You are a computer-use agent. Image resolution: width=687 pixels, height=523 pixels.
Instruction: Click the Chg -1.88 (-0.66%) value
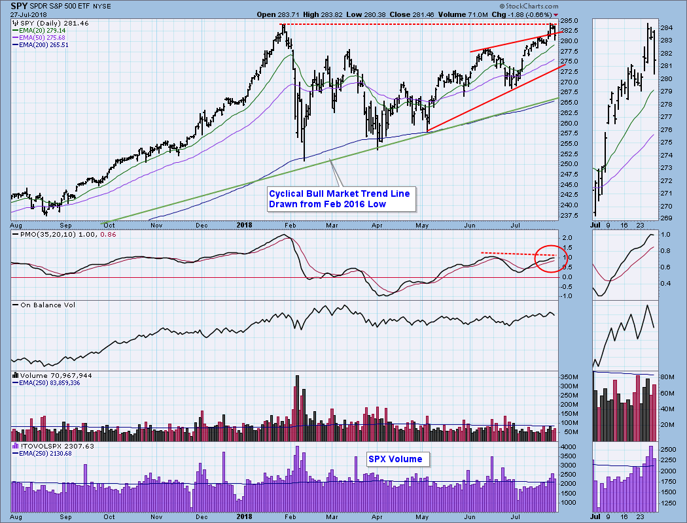click(521, 14)
